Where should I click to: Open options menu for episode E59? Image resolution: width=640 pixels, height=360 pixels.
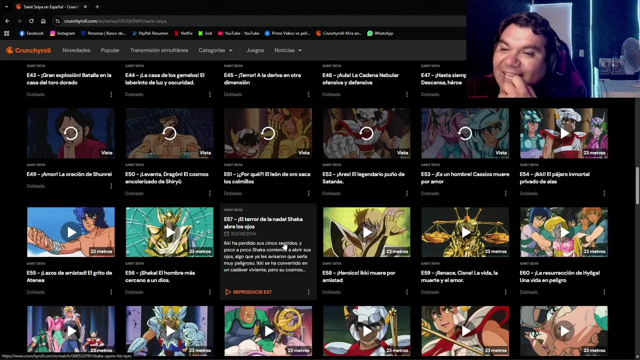505,292
